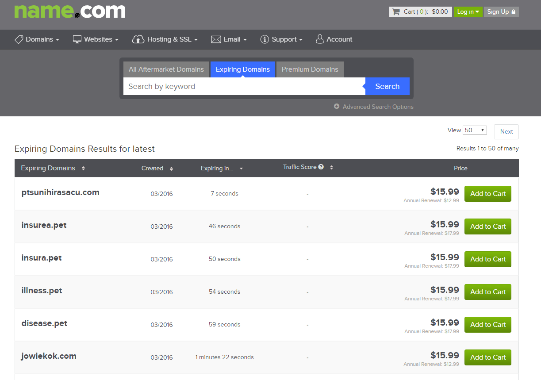Click 'Results 1 to 50 of many' text
The height and width of the screenshot is (380, 541).
pyautogui.click(x=487, y=149)
